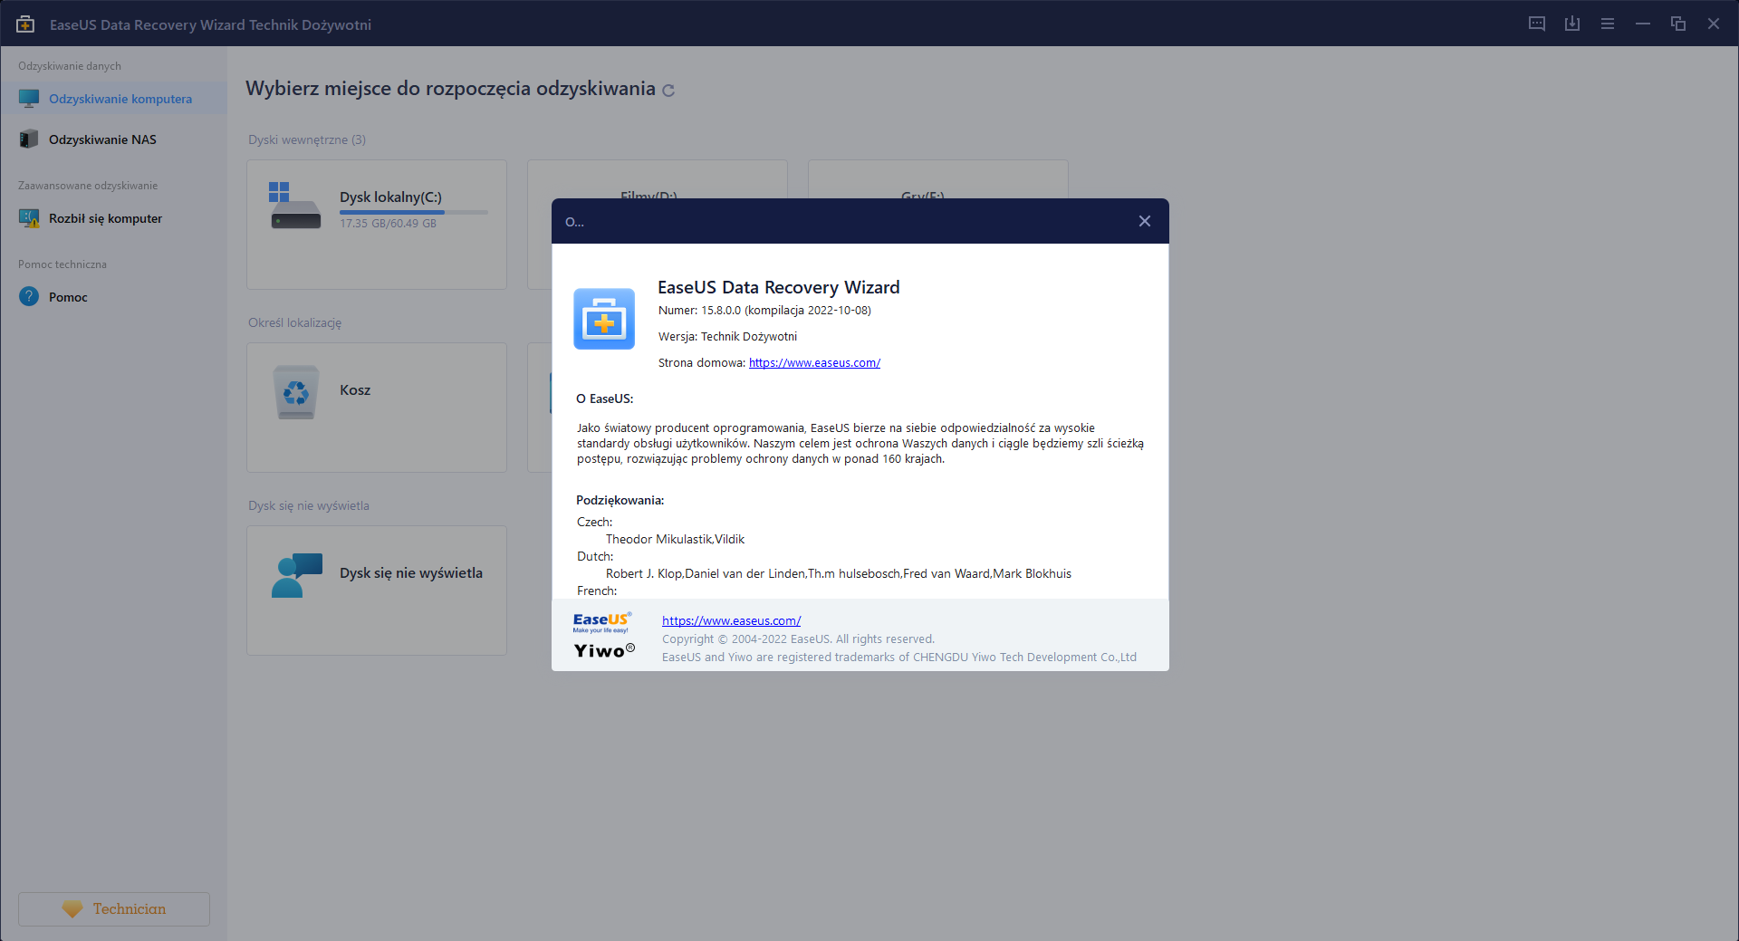Open the easeus.com homepage link next to Strona domowa
Viewport: 1739px width, 941px height.
(x=814, y=363)
